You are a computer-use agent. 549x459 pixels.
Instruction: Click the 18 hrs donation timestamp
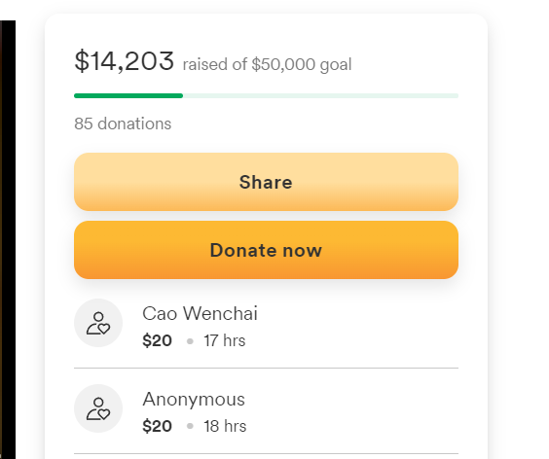225,426
